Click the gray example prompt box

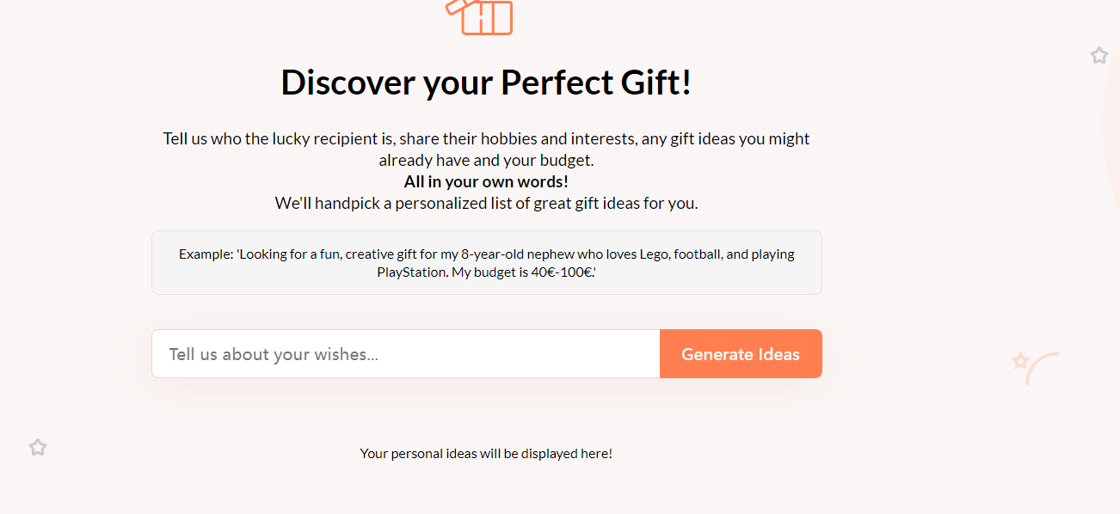487,263
